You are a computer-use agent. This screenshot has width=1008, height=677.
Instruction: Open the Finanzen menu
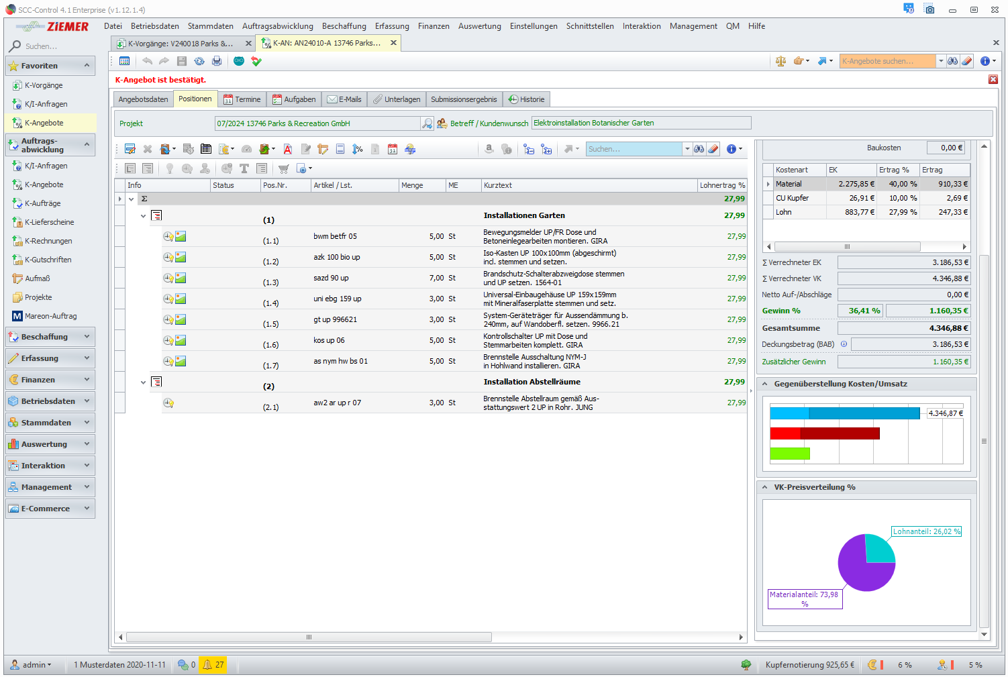(x=434, y=26)
